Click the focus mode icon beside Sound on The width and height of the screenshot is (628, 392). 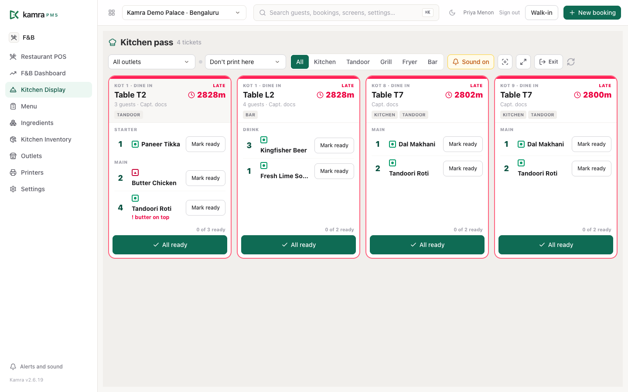pos(505,62)
